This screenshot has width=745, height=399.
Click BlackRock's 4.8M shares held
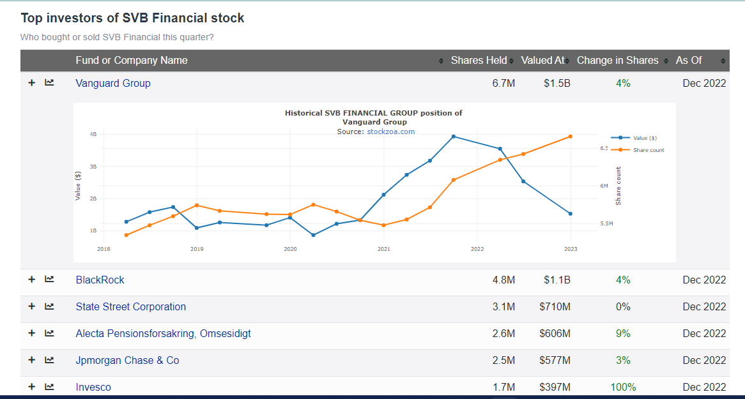(503, 280)
